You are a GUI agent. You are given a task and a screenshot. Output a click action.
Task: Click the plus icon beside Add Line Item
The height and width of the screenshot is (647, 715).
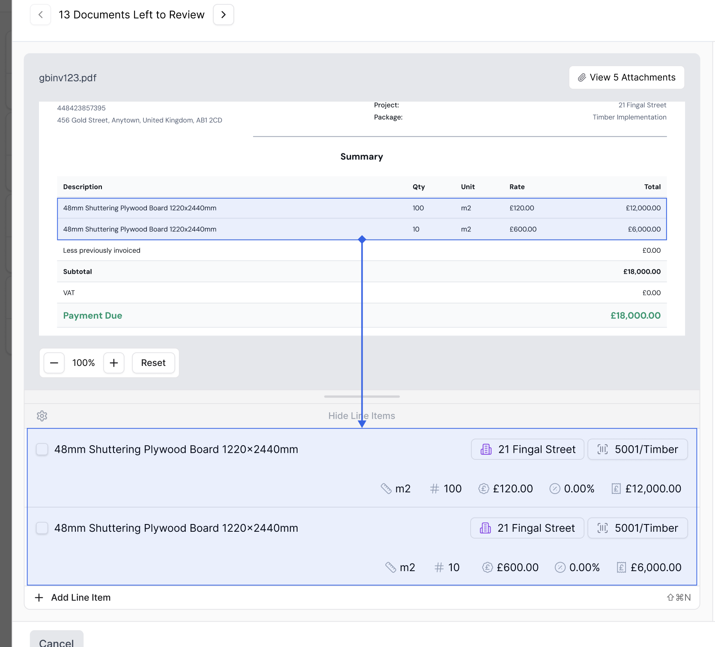(x=39, y=598)
